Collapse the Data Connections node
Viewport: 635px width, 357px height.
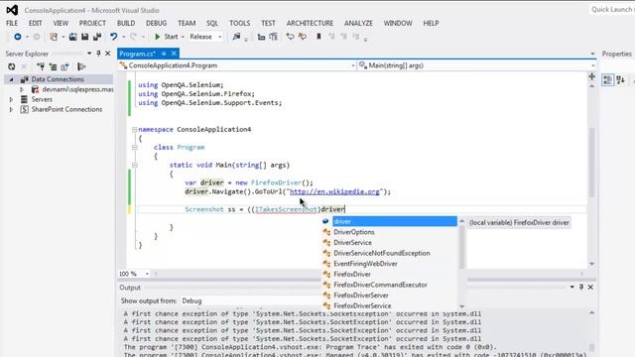click(11, 79)
